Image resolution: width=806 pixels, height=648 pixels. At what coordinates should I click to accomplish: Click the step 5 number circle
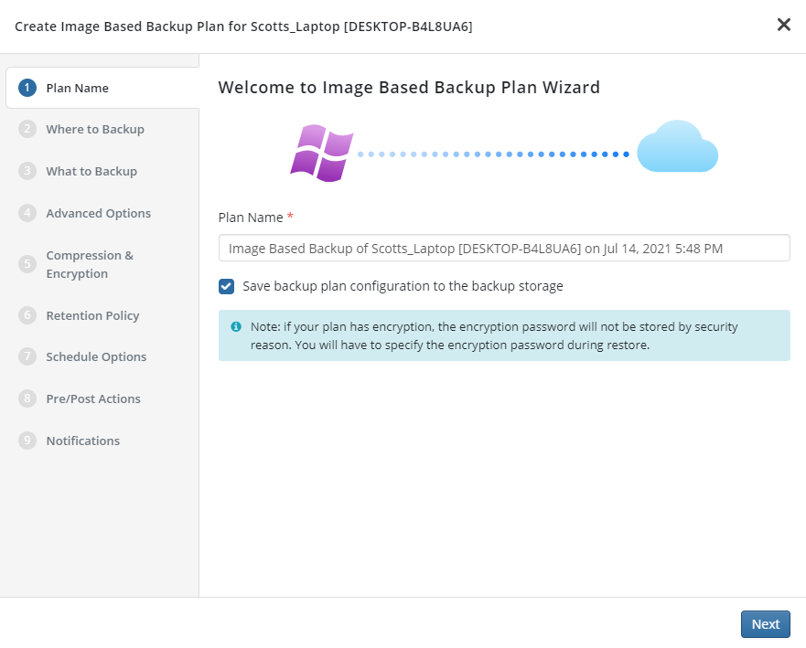(27, 264)
